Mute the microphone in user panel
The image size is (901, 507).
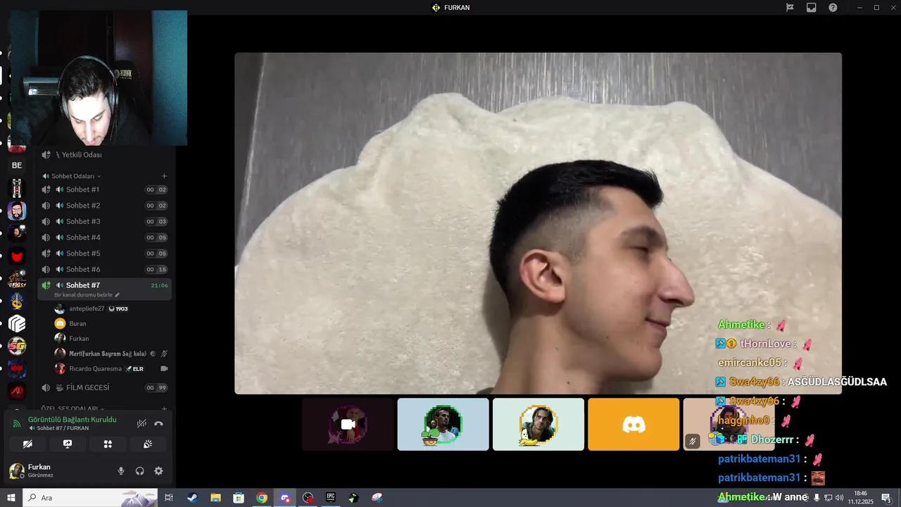pyautogui.click(x=121, y=471)
